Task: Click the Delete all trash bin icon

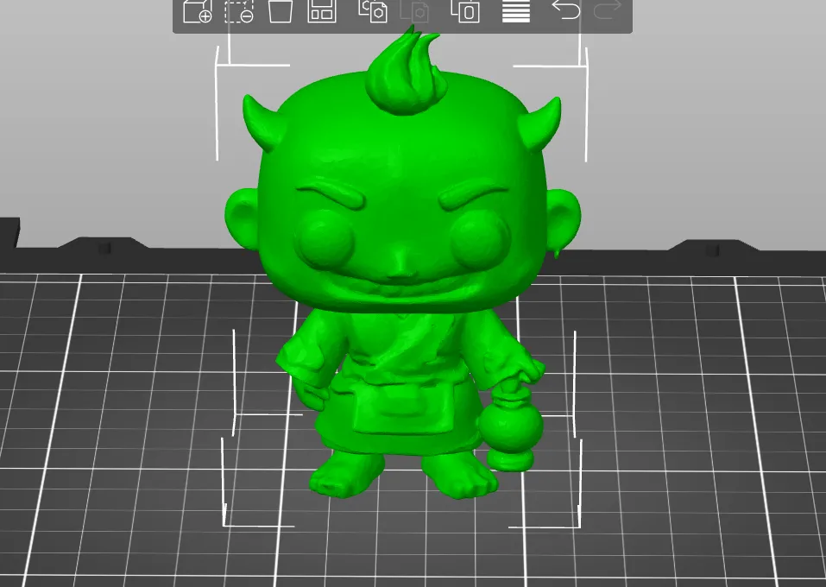Action: pyautogui.click(x=281, y=10)
